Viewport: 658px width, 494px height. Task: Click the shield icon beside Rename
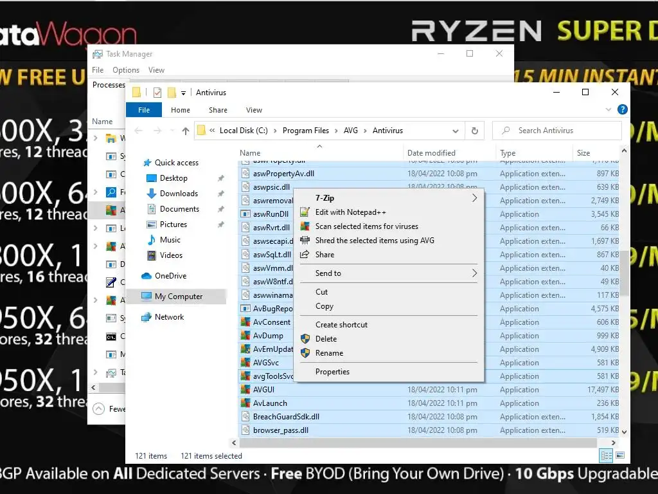[305, 353]
